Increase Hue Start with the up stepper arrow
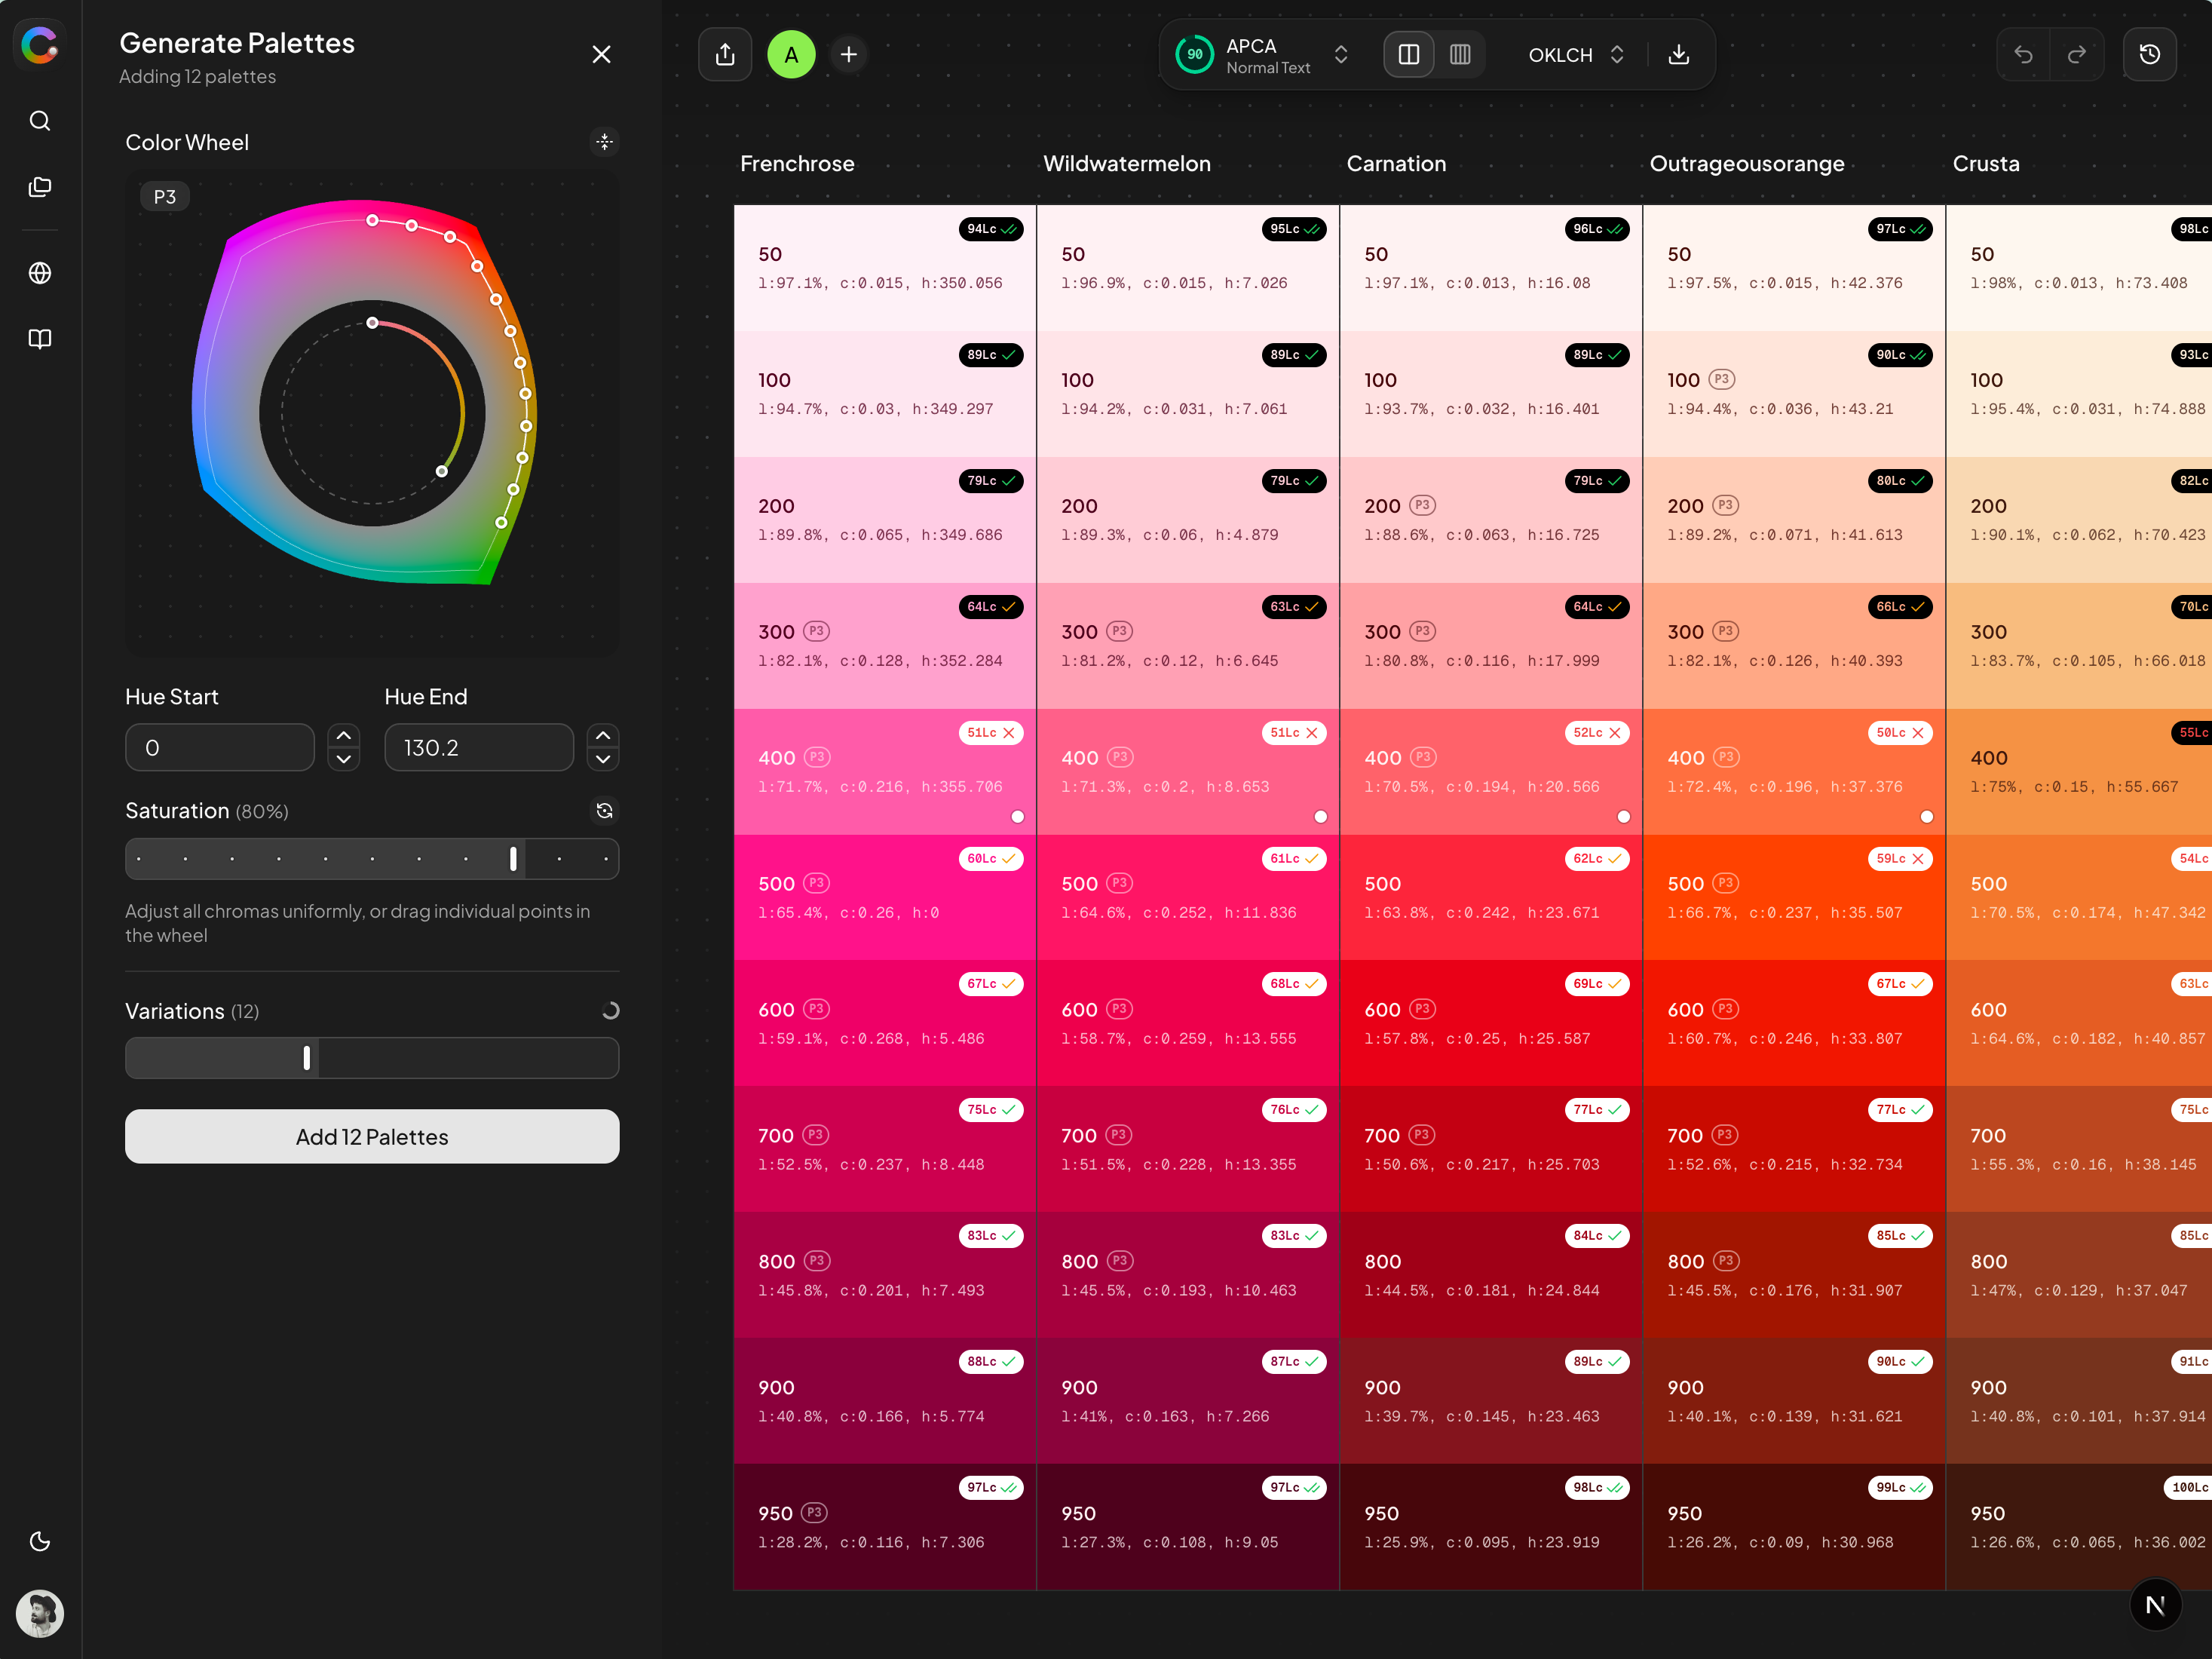 [343, 736]
